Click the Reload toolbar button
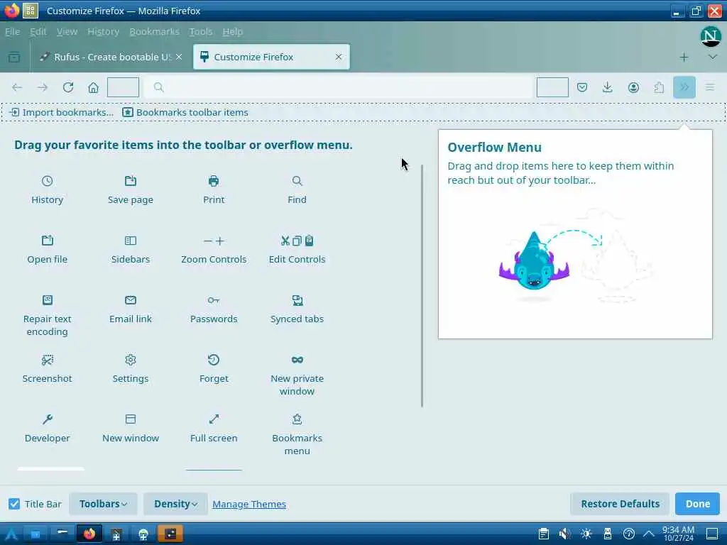 [68, 87]
